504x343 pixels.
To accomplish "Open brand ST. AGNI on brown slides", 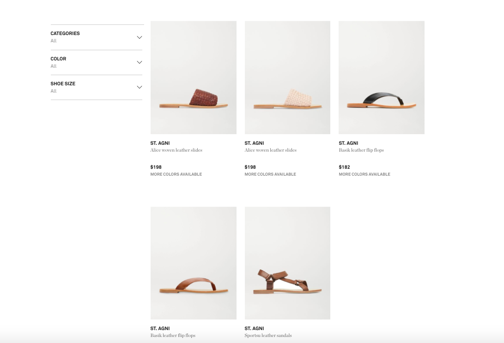I will (160, 143).
